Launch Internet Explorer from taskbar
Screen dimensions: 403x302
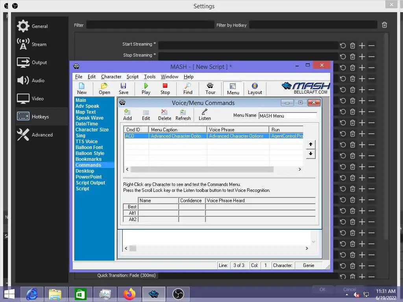(x=32, y=294)
